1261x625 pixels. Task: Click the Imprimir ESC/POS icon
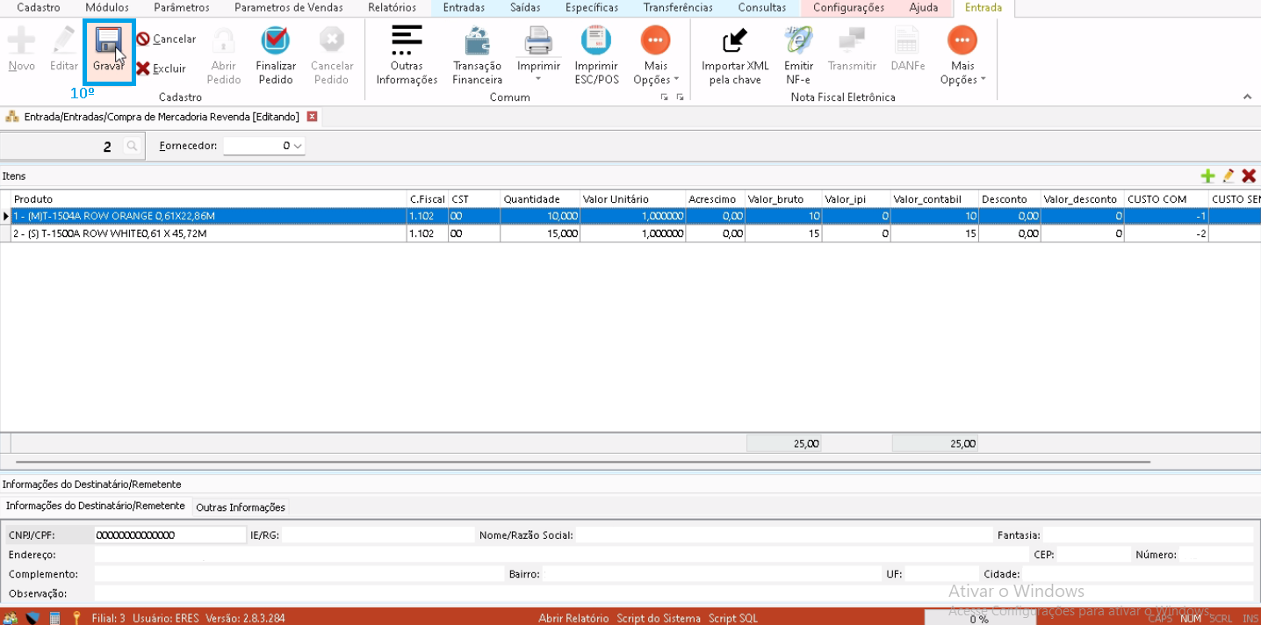[596, 41]
